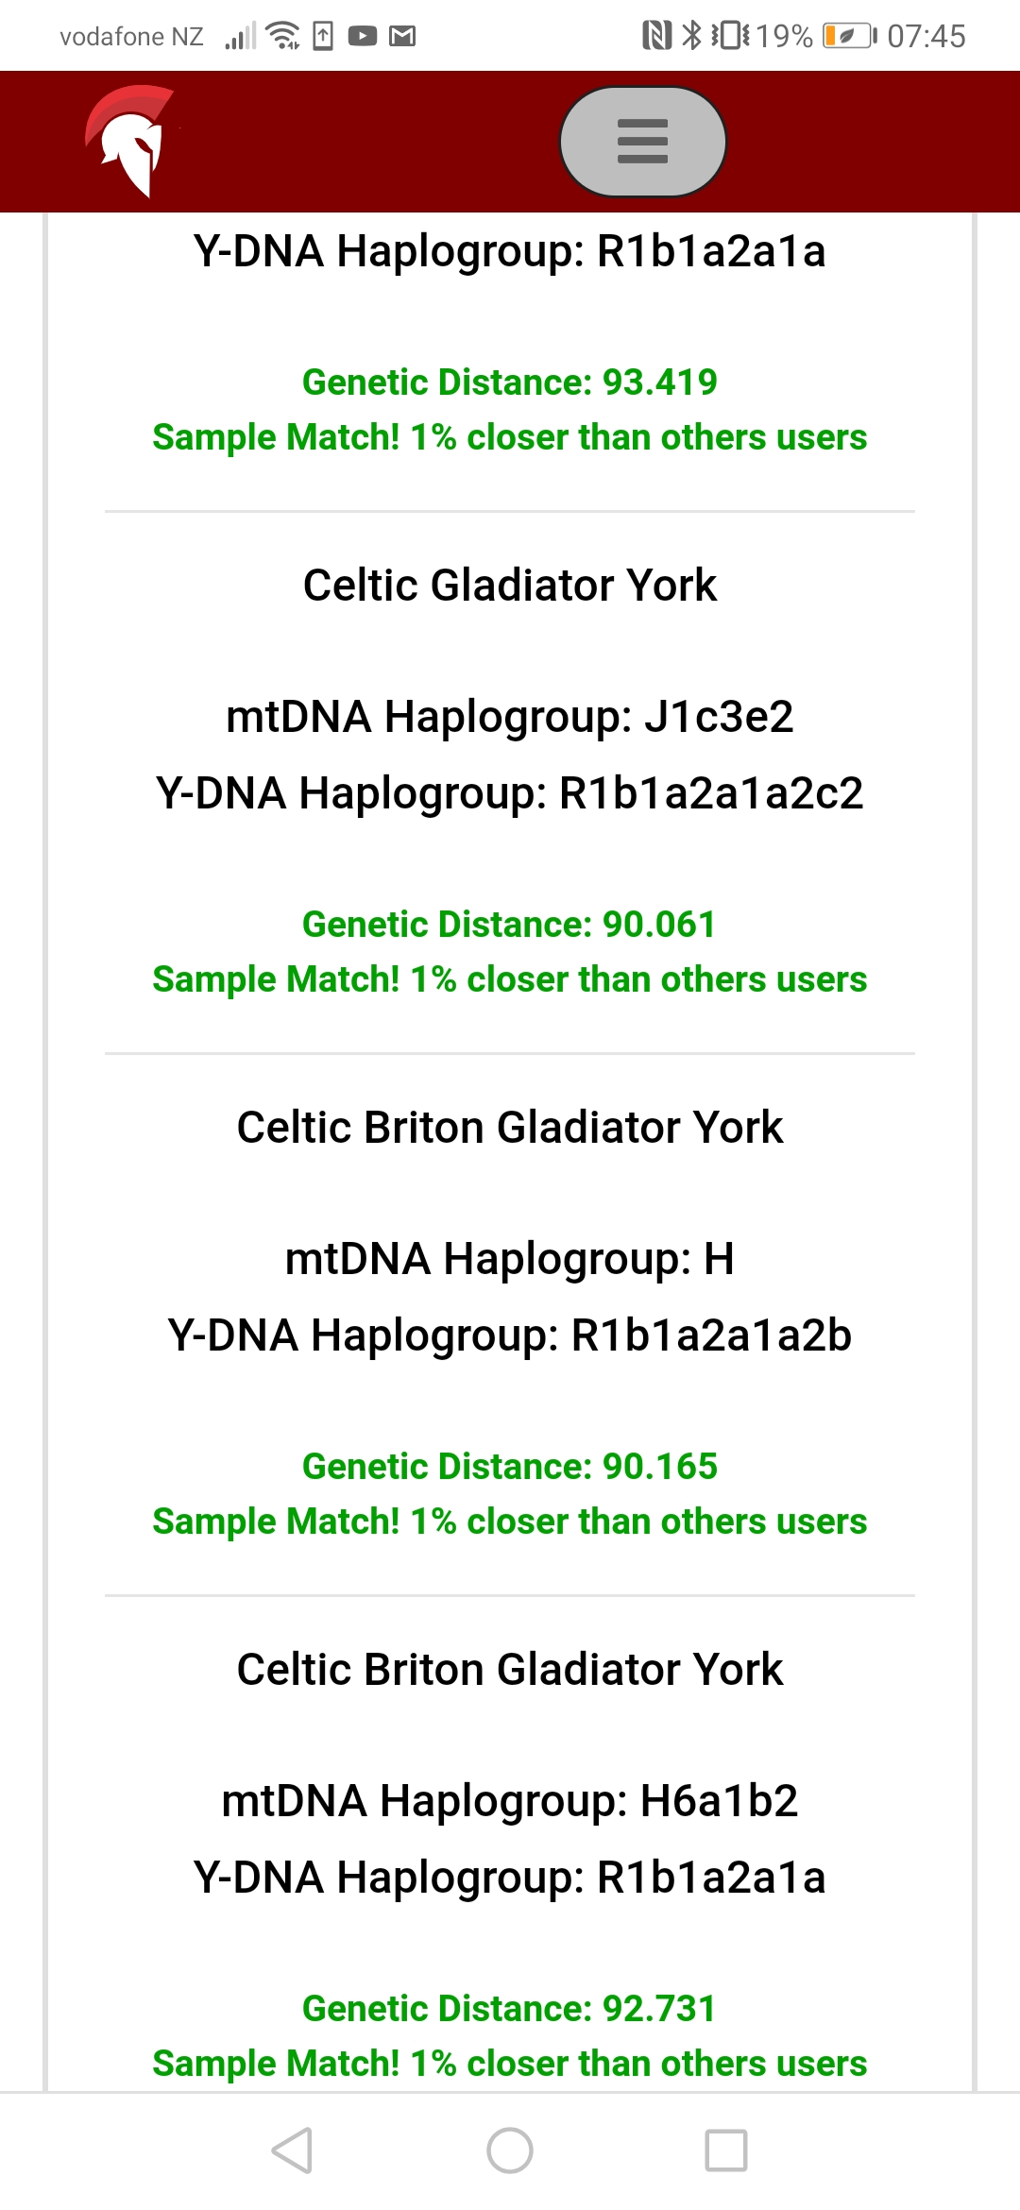The image size is (1020, 2210).
Task: Tap Genetic Distance 90.061 result
Action: click(510, 925)
